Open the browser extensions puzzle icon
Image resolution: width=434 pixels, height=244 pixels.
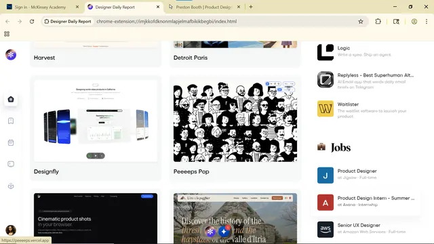pos(378,21)
